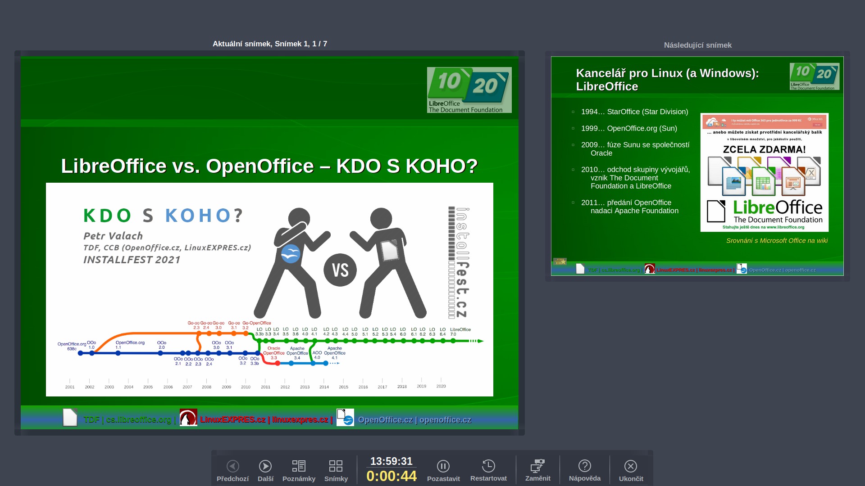Swap displays using the Zaměnit icon
This screenshot has height=486, width=865.
click(537, 466)
